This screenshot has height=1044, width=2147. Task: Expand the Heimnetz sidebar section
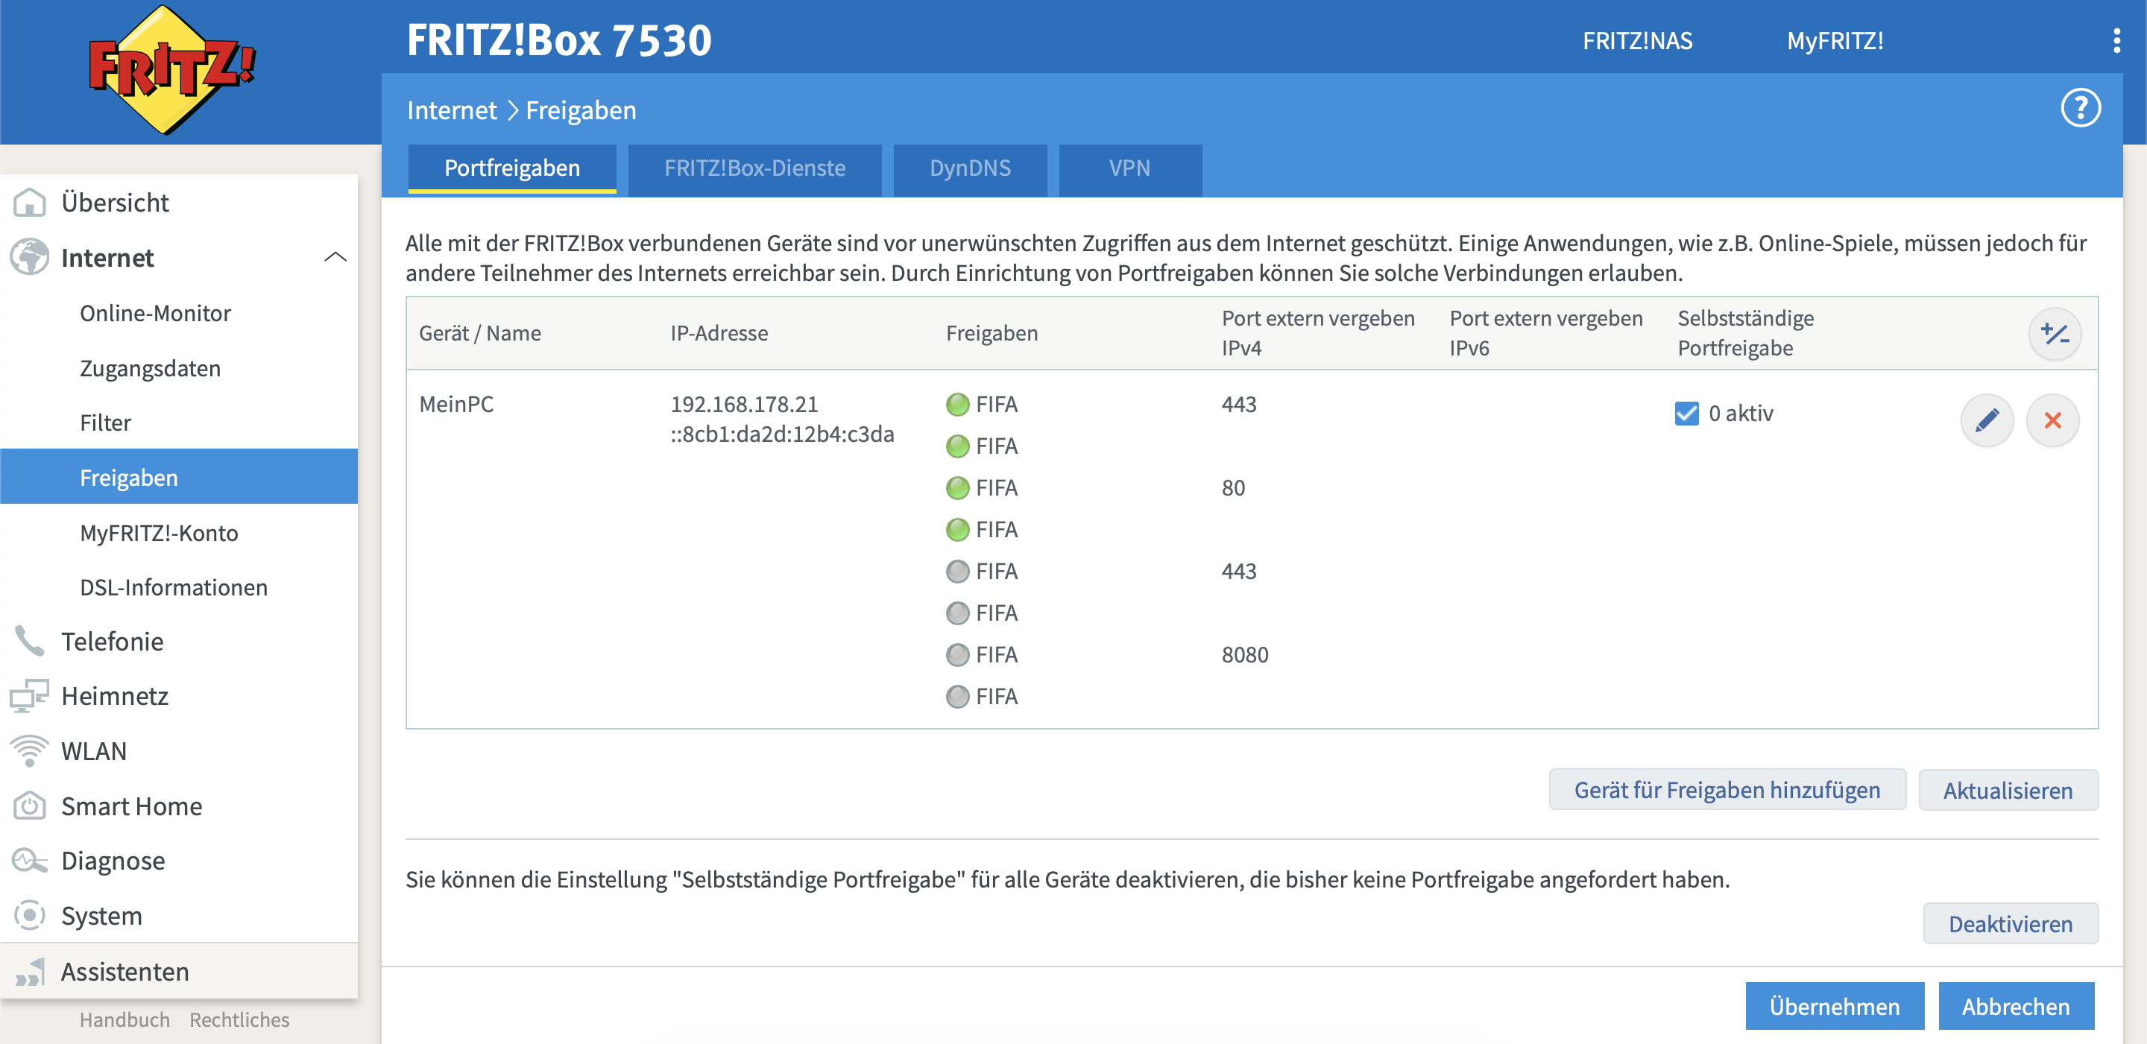[x=114, y=696]
